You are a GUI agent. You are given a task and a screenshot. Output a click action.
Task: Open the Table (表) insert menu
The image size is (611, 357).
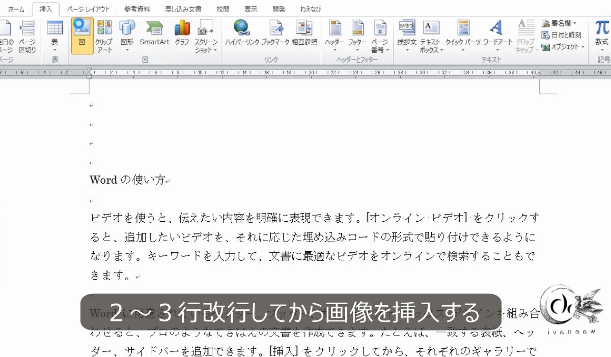tap(54, 36)
